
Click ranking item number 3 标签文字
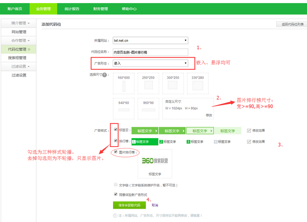click(195, 142)
